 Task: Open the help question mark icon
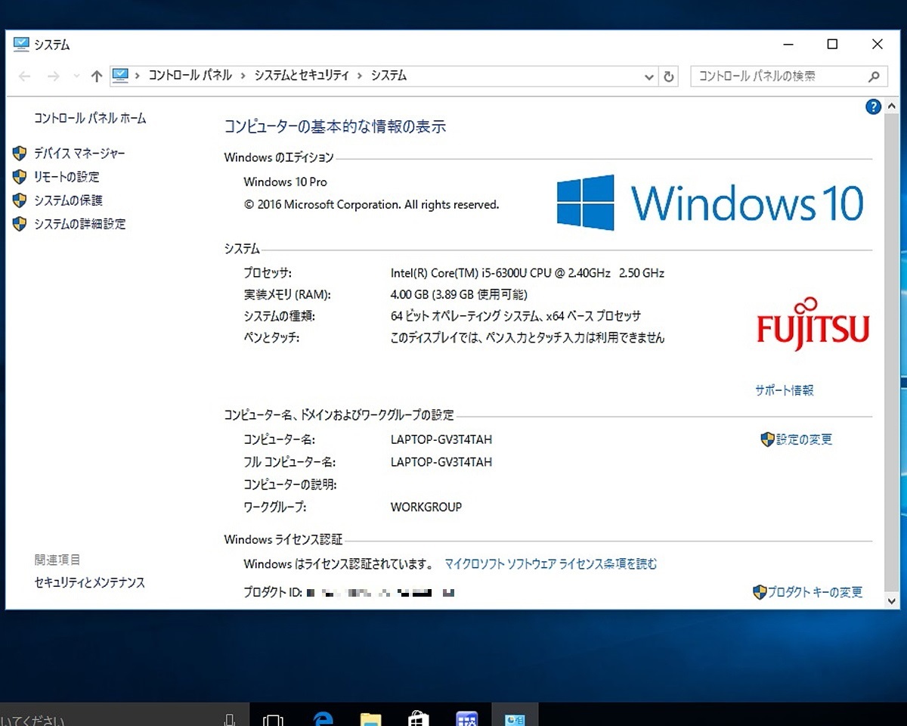(873, 107)
